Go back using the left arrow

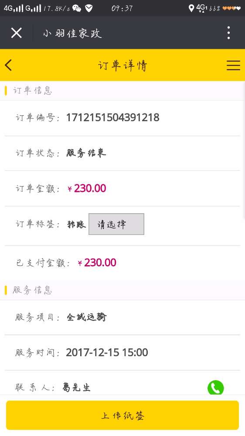coord(8,65)
